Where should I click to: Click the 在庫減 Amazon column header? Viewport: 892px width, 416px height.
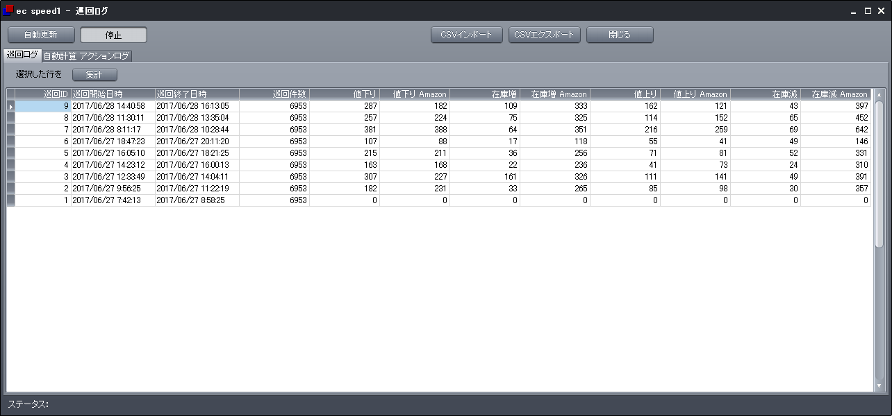click(x=835, y=94)
